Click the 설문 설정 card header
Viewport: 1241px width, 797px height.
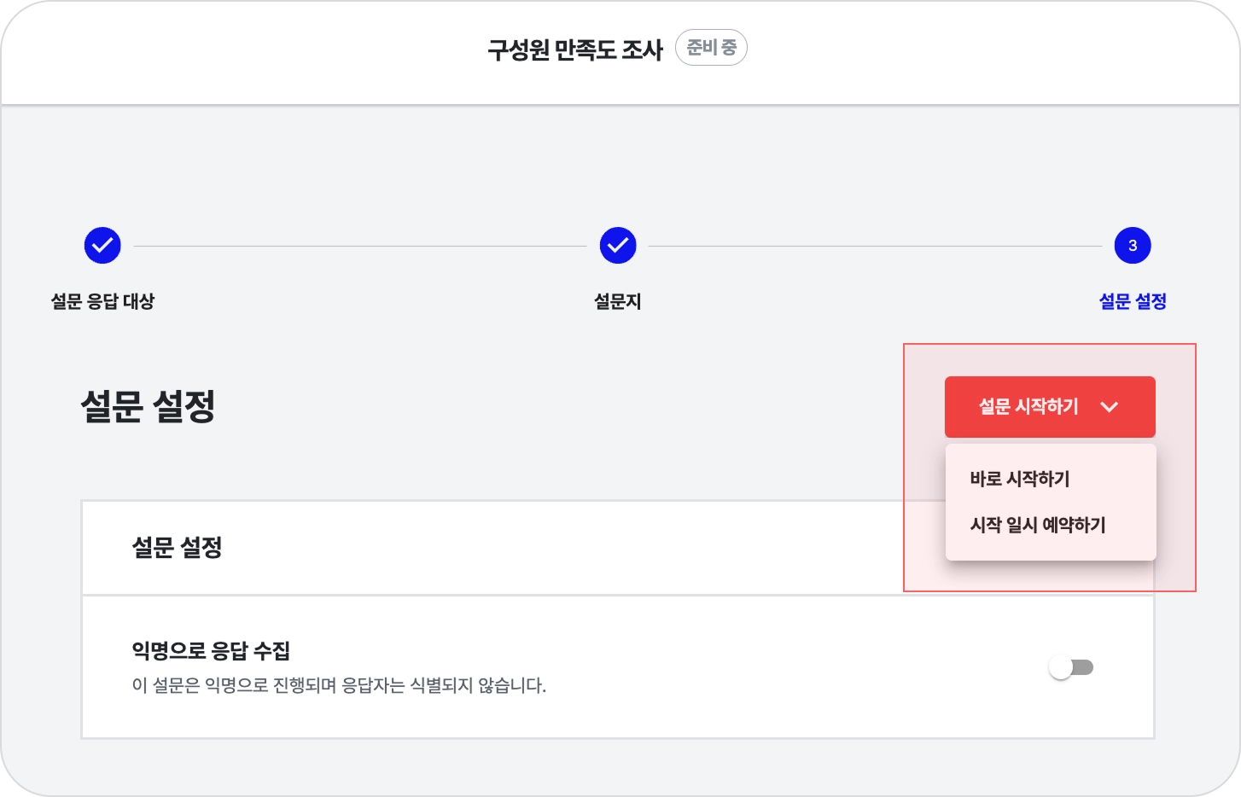click(177, 547)
